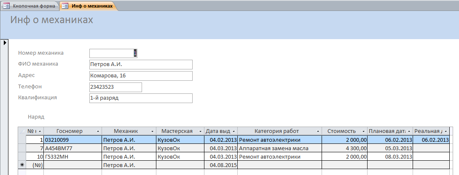Click the planned date 05.03.2013
The width and height of the screenshot is (459, 175).
click(390, 148)
